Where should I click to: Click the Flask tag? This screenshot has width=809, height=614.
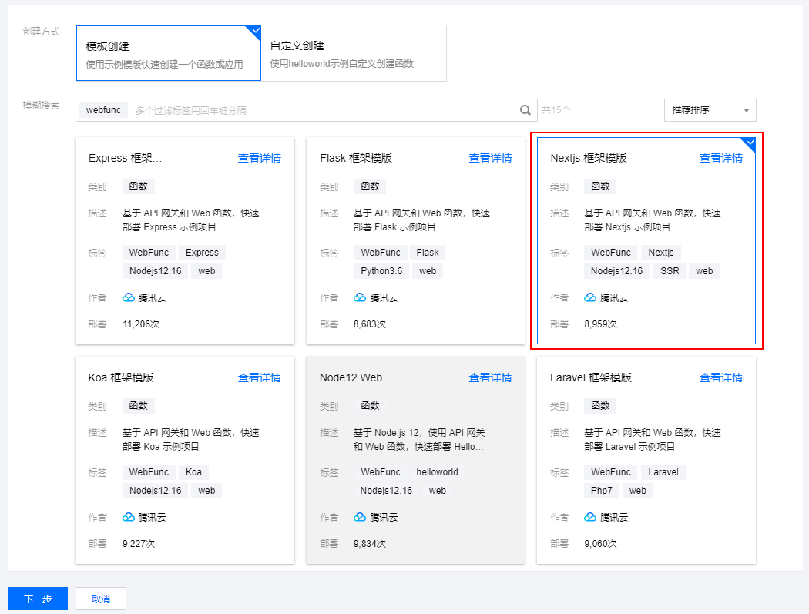[428, 253]
